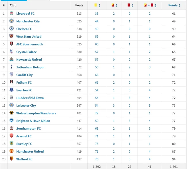The width and height of the screenshot is (187, 169).
Task: Click the West Ham United crest icon
Action: coord(12,36)
